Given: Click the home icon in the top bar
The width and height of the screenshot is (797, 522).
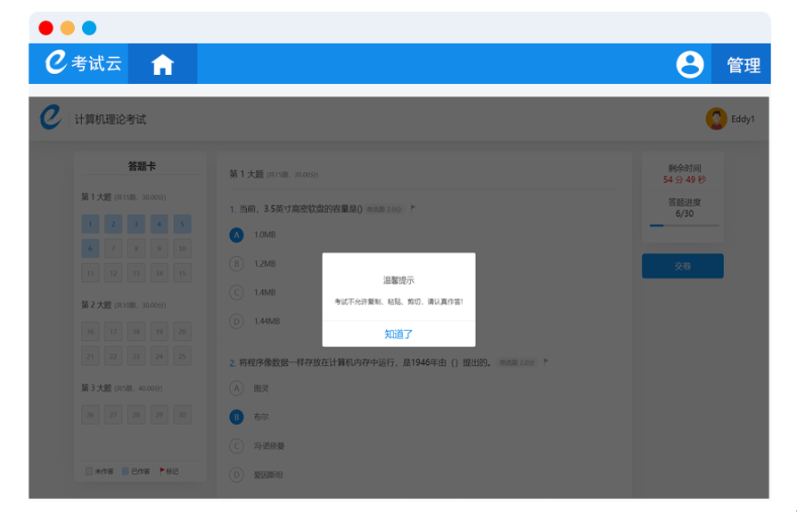Looking at the screenshot, I should (x=162, y=64).
